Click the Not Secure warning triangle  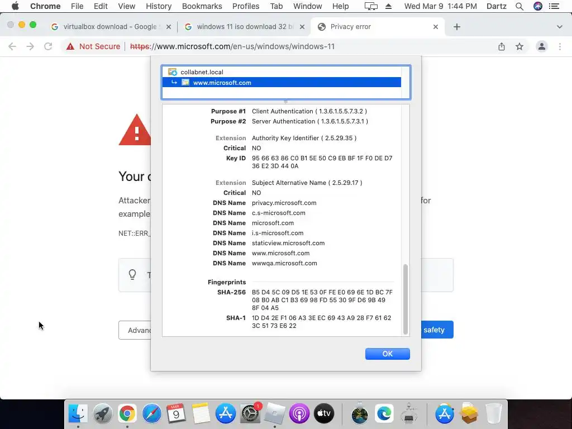[70, 46]
